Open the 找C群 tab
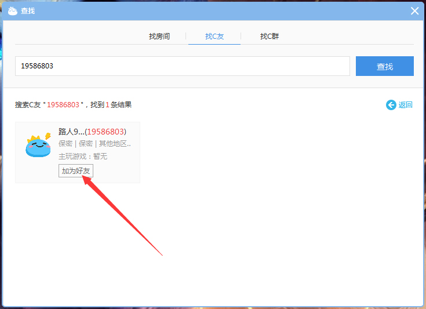The width and height of the screenshot is (426, 309). pos(270,36)
